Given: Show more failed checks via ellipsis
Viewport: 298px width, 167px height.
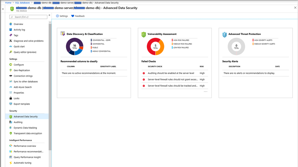Looking at the screenshot, I should click(x=206, y=92).
